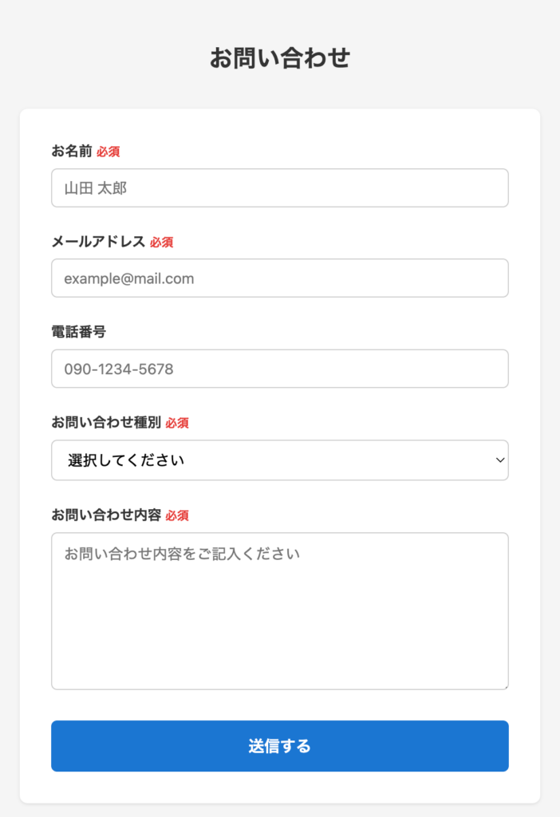Click the 必須 badge beside お問い合わせ内容

pyautogui.click(x=177, y=516)
